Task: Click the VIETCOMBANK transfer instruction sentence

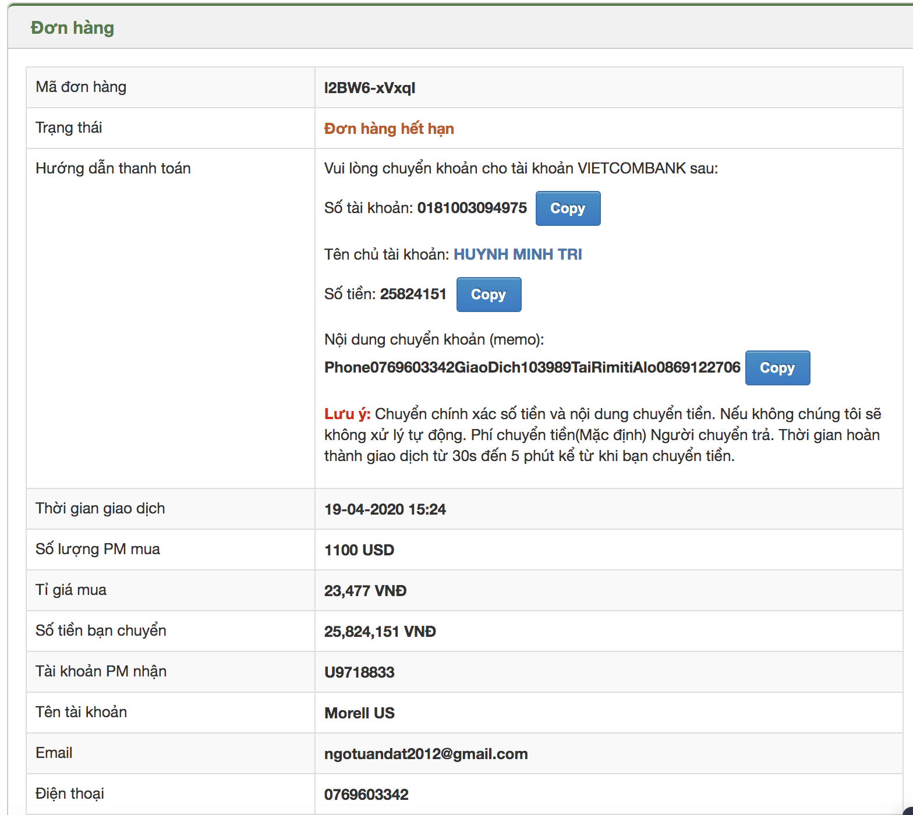Action: point(521,168)
